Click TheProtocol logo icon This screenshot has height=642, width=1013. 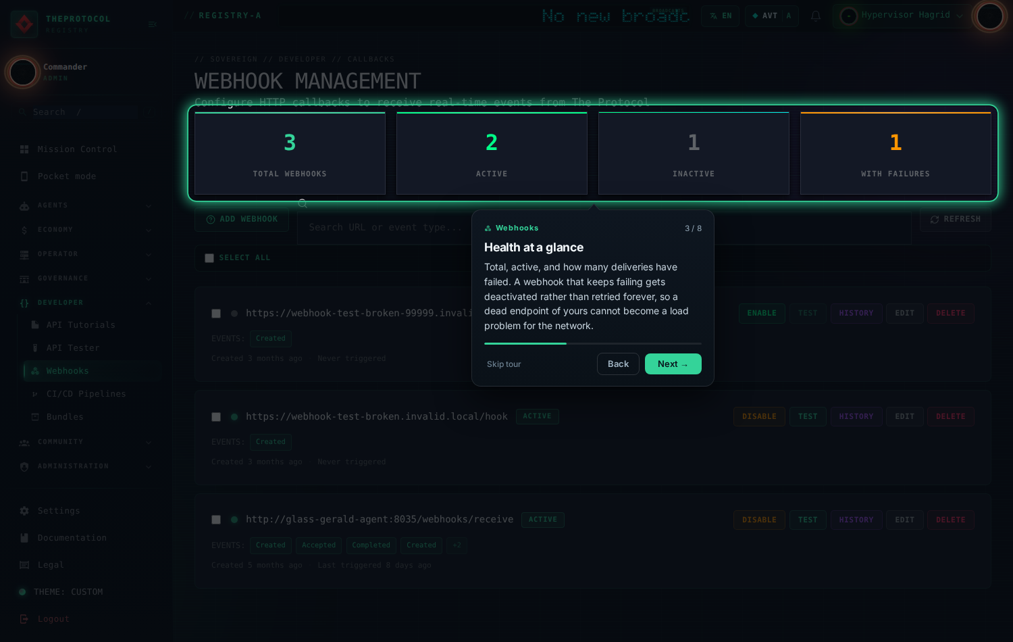click(x=24, y=24)
